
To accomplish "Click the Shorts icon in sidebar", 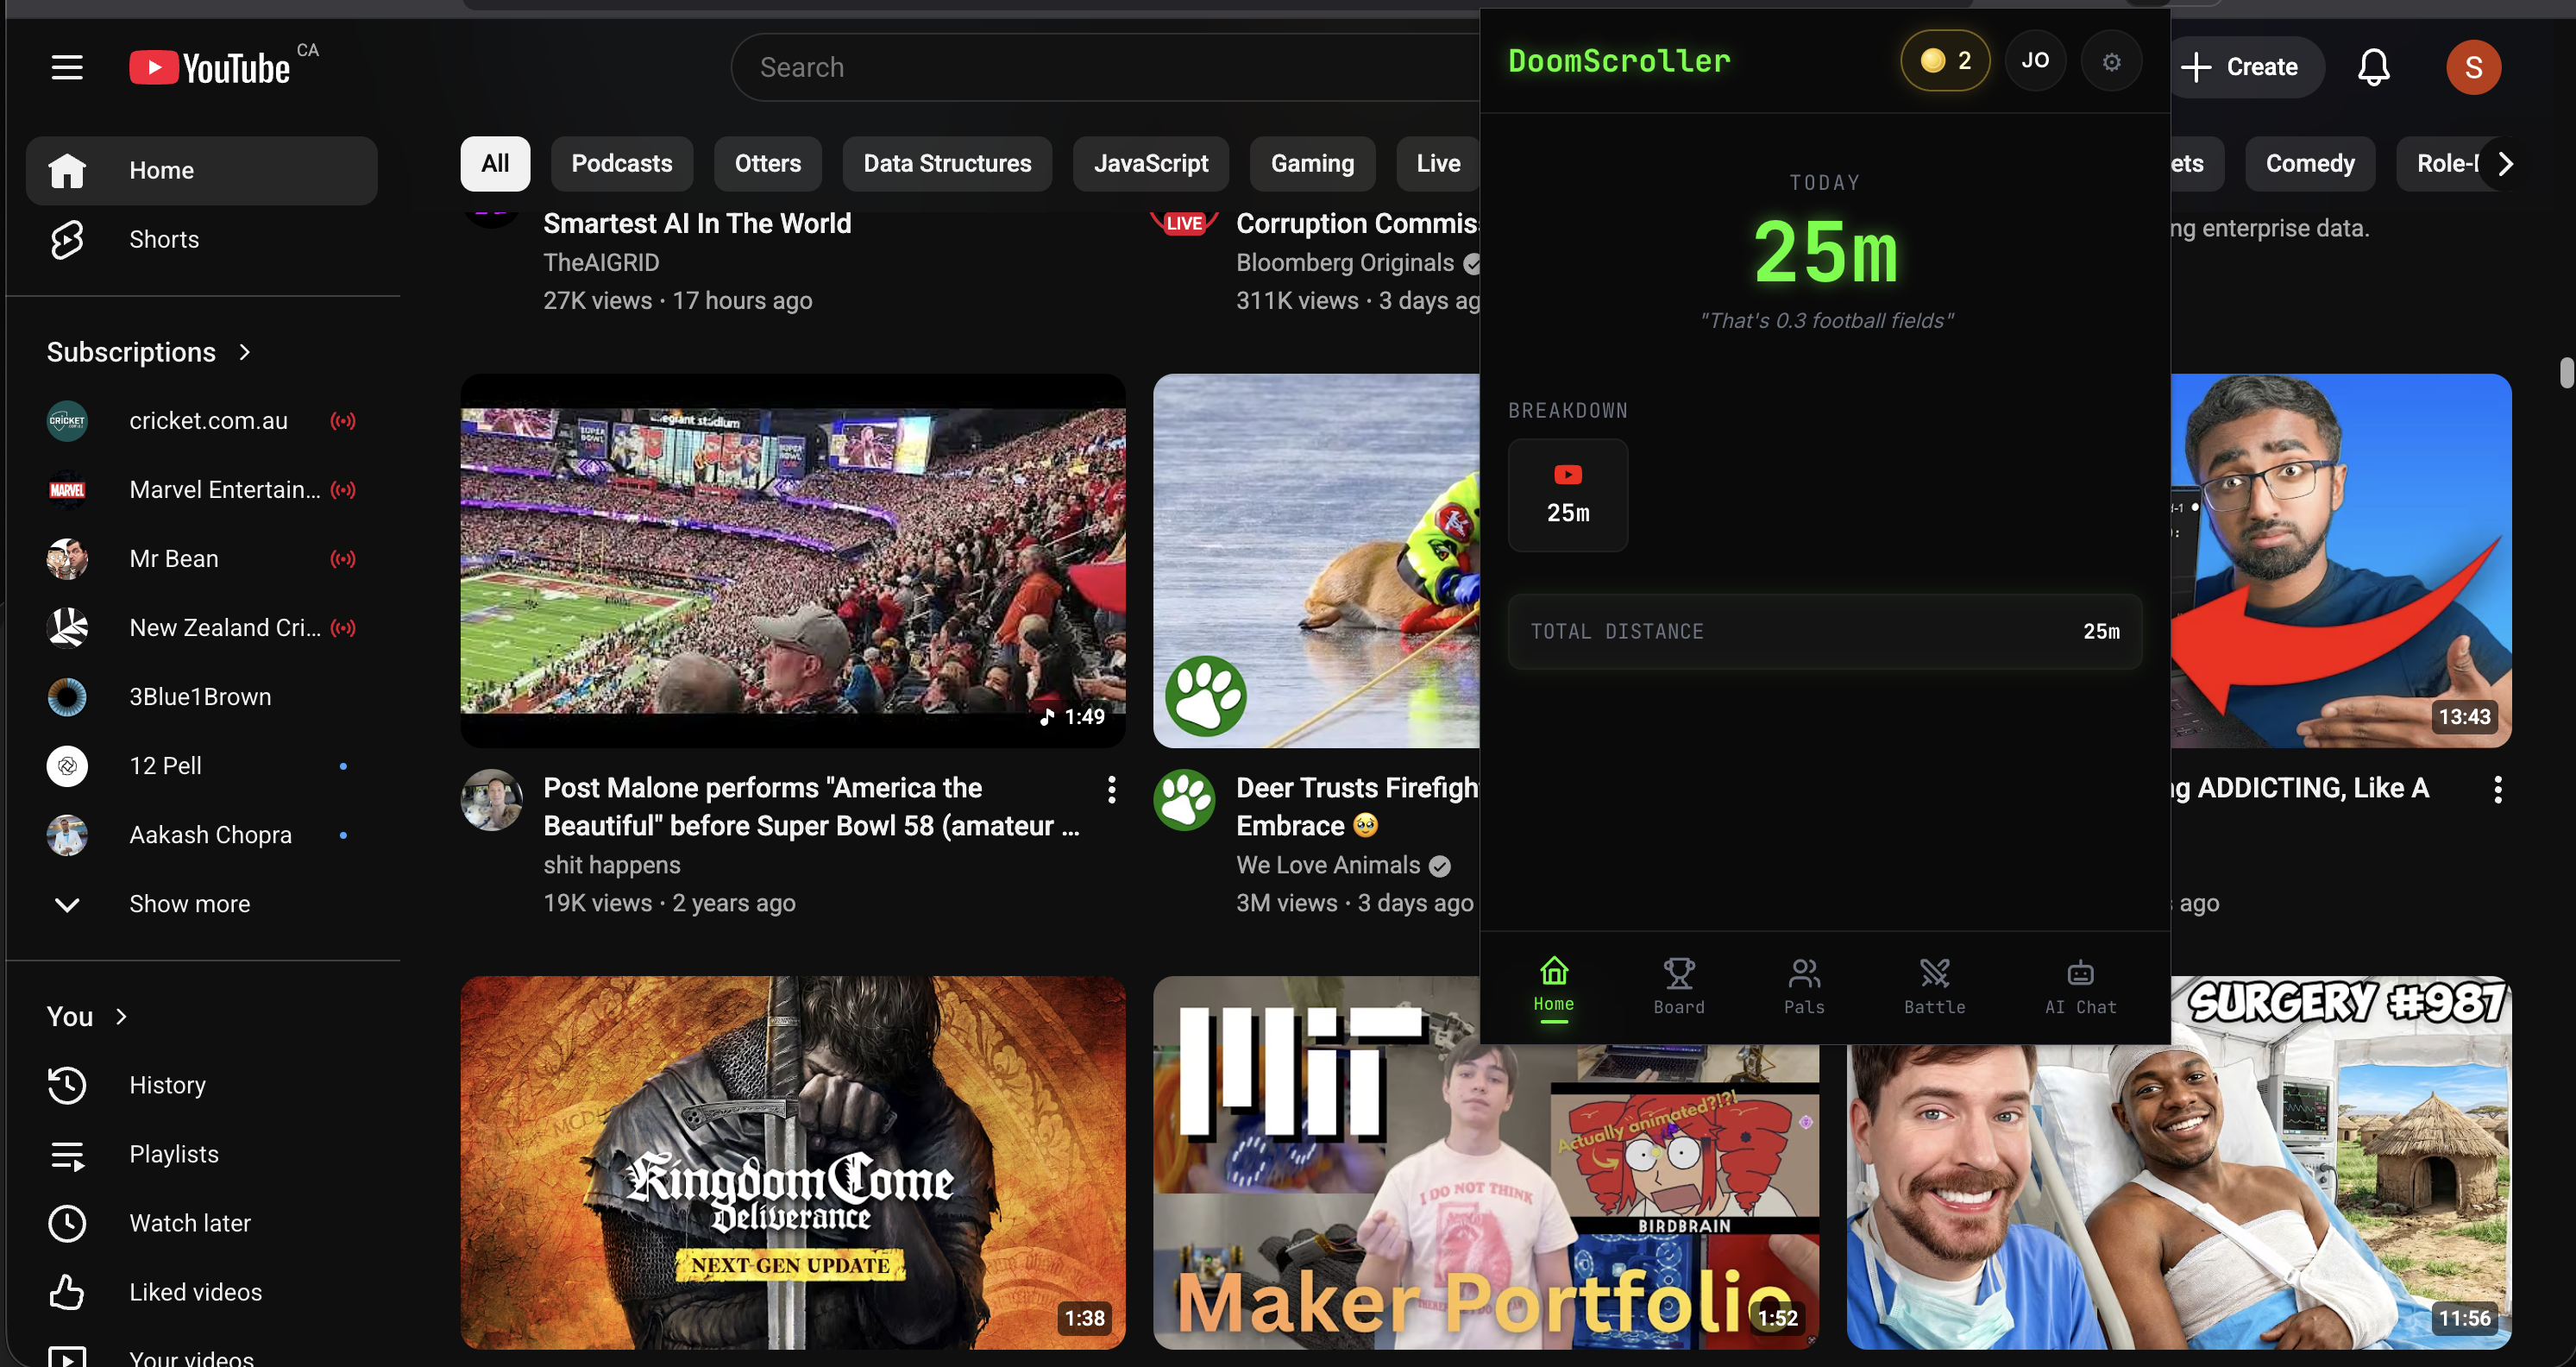I will point(67,240).
